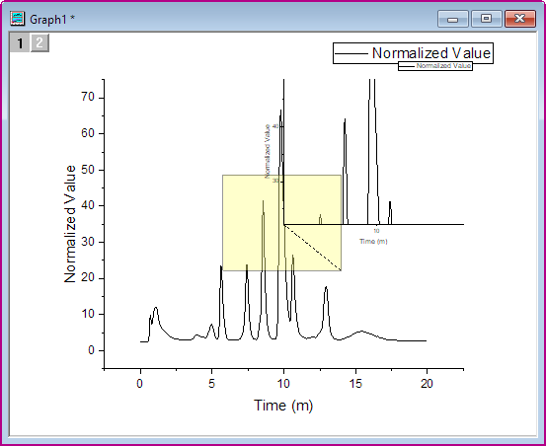Maximize the Graph1 window
546x446 pixels.
pos(487,19)
